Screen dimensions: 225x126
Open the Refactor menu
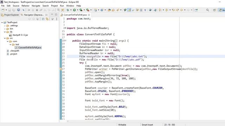coord(25,6)
